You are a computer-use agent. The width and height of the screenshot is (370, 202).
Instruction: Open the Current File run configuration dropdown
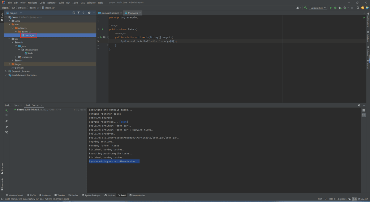pos(318,8)
